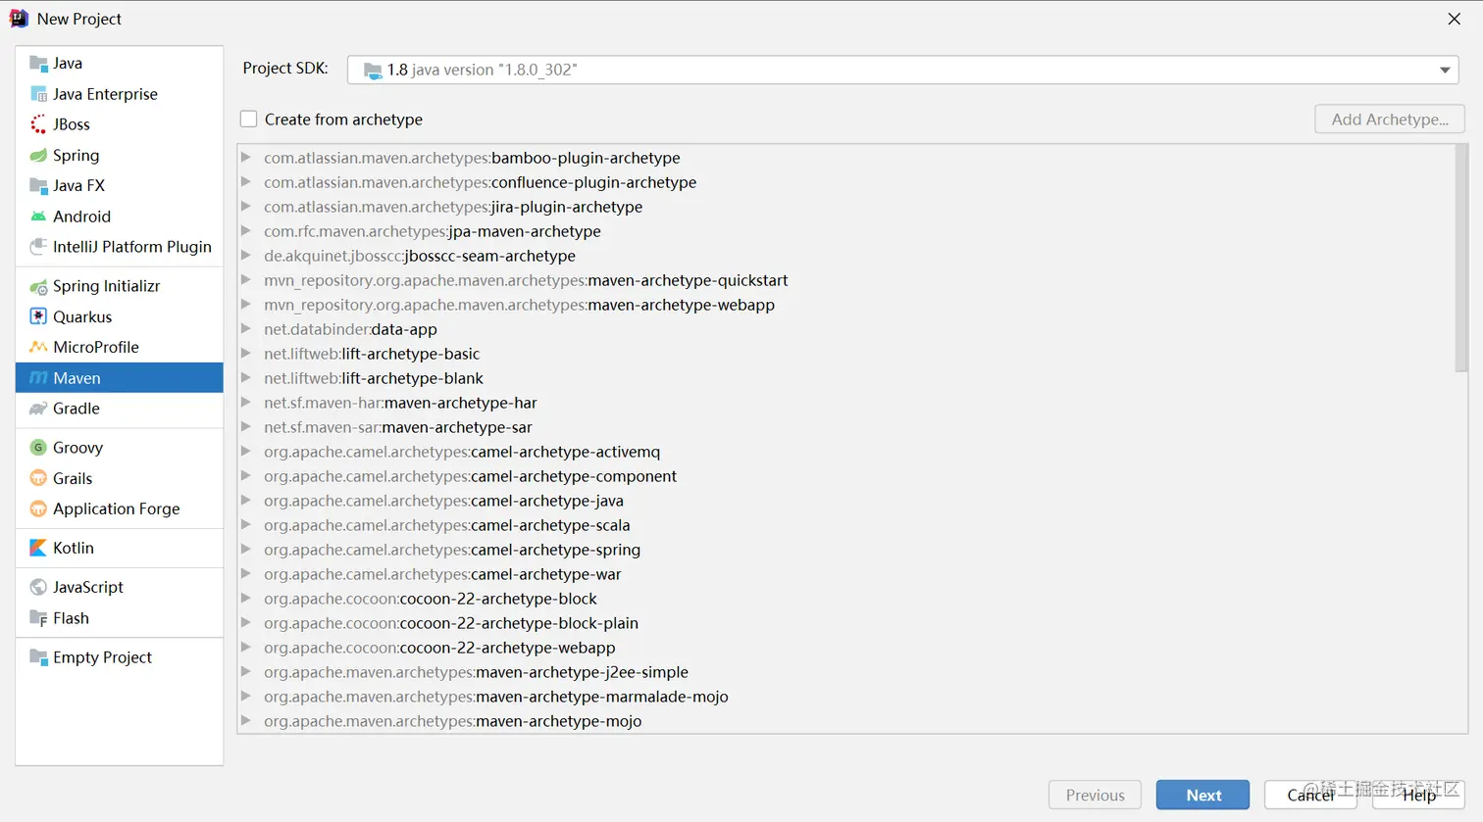Click the Flash folder icon
Viewport: 1483px width, 822px height.
tap(38, 618)
